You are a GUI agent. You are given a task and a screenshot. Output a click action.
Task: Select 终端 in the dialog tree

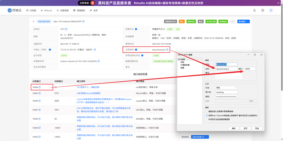tap(182, 62)
